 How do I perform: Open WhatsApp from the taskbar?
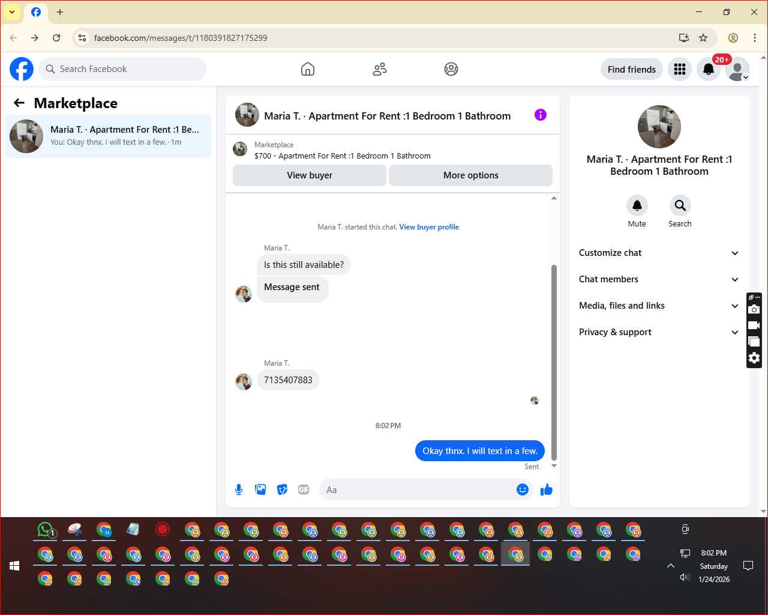pyautogui.click(x=46, y=530)
